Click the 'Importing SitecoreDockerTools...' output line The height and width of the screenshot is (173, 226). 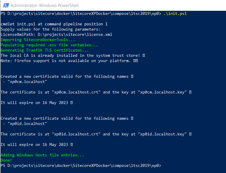(x=38, y=40)
